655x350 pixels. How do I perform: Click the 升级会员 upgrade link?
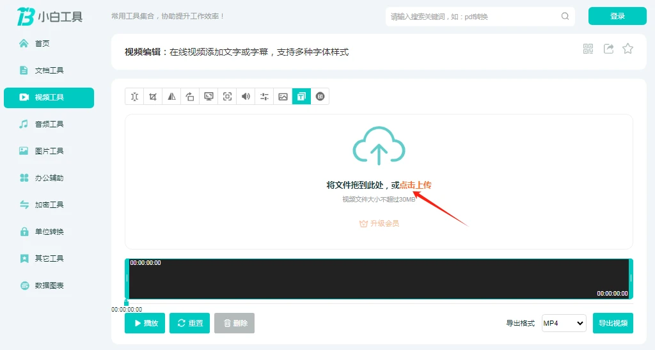tap(379, 223)
